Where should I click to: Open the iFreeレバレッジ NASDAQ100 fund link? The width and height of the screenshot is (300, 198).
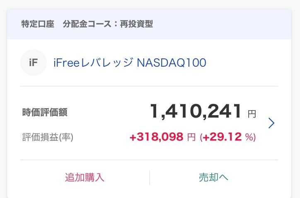click(130, 63)
